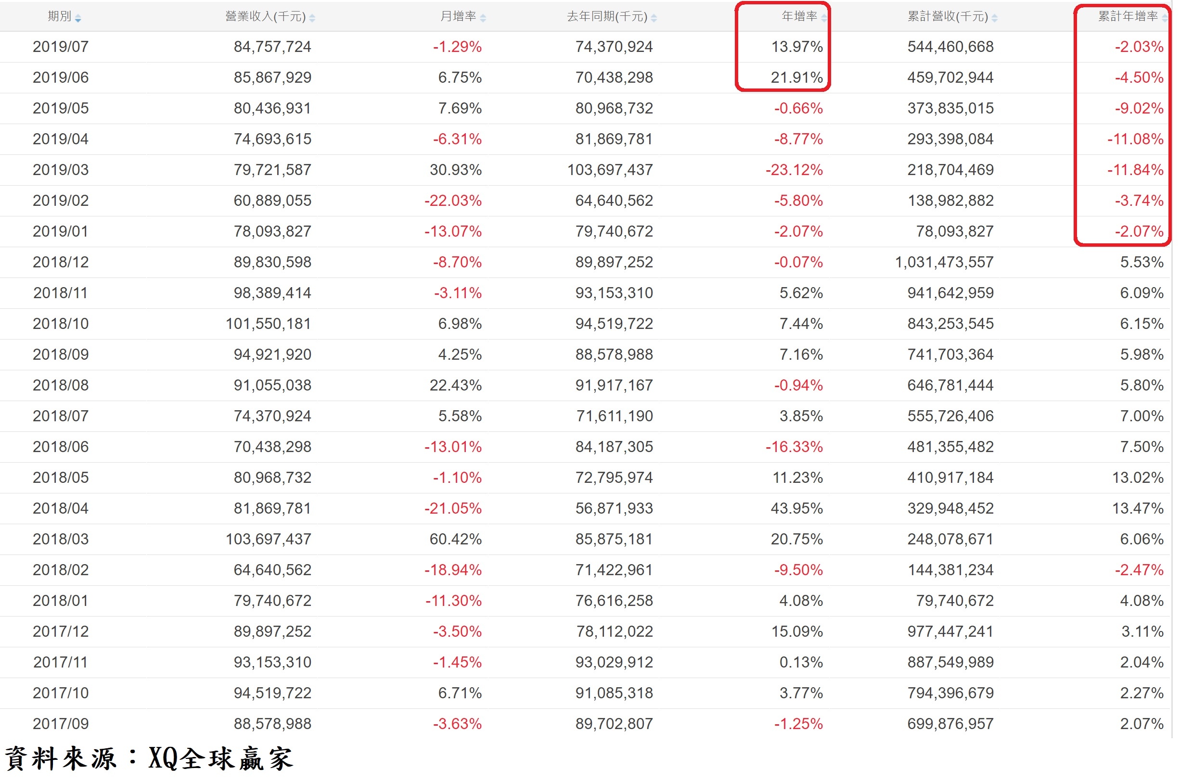Click sort arrows beside 去年同期(千元) header
Screen dimensions: 1180x781
654,18
